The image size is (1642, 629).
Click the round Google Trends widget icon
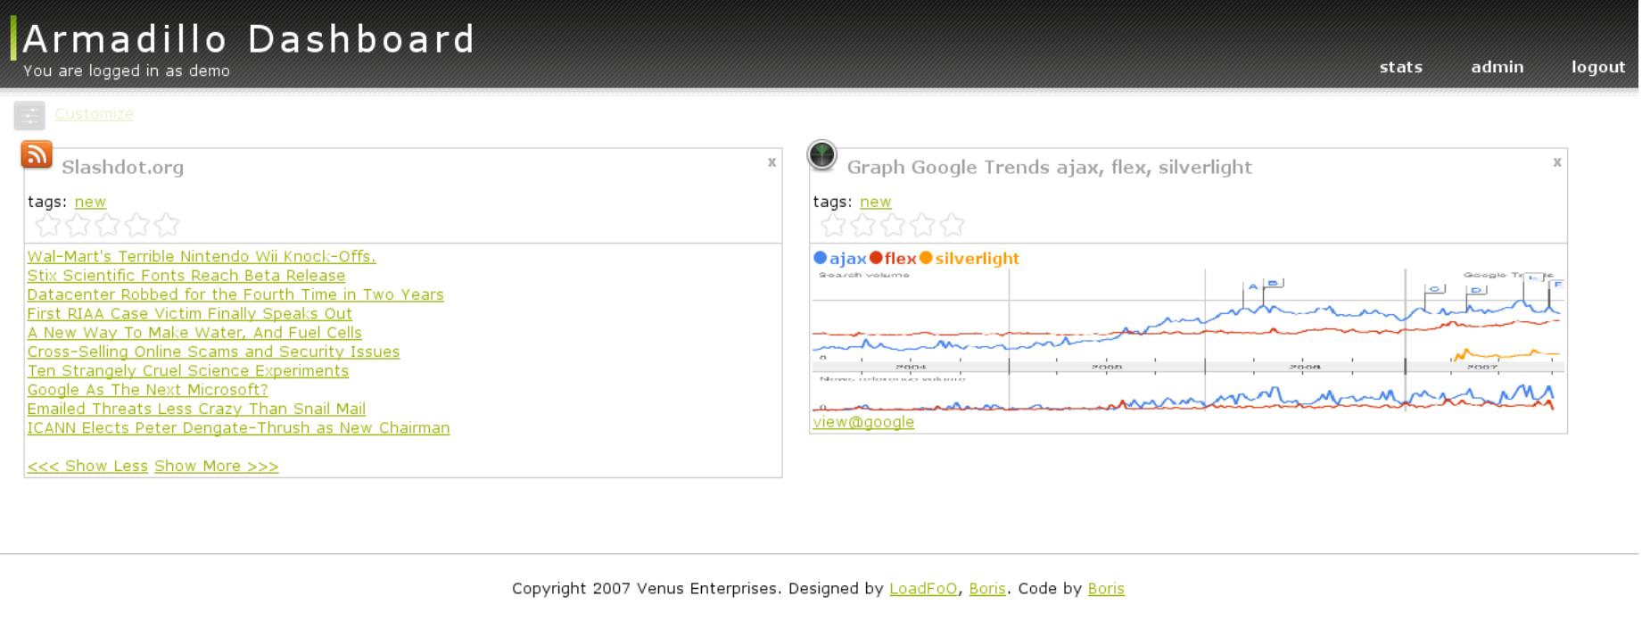coord(821,155)
